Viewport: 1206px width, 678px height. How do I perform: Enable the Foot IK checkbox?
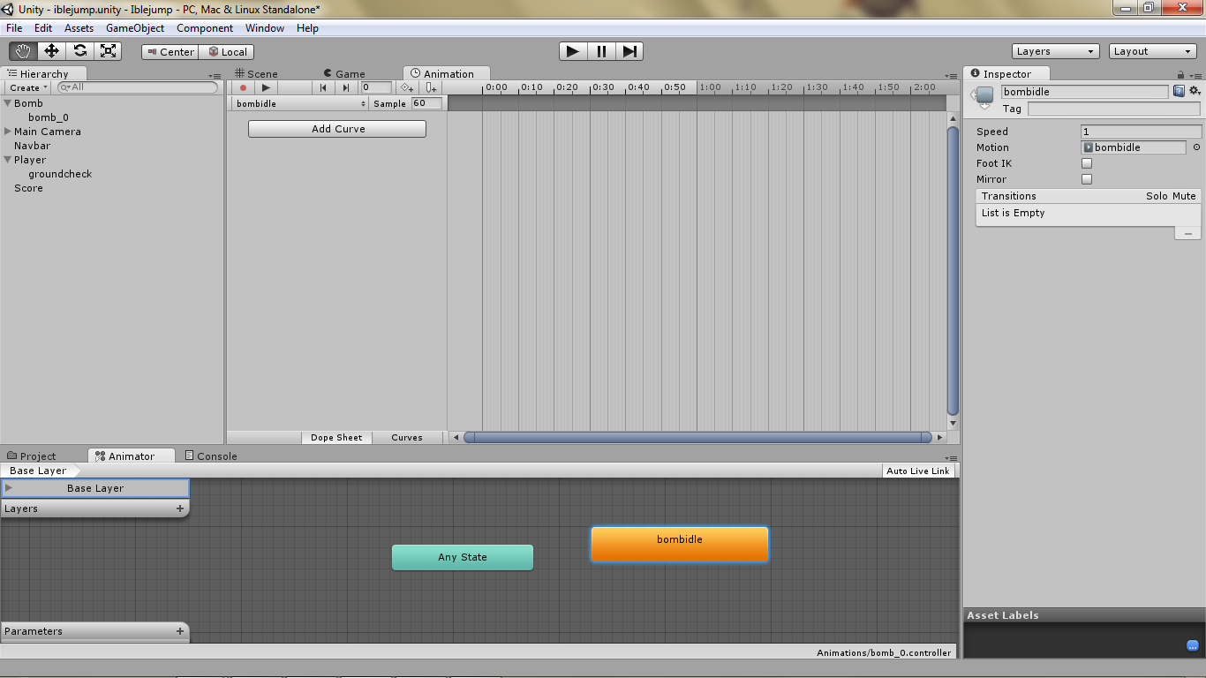(x=1087, y=163)
